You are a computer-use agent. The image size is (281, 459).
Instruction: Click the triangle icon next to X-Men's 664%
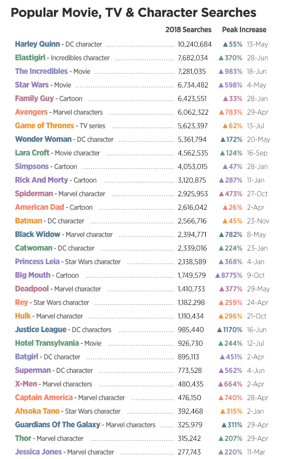(x=221, y=384)
